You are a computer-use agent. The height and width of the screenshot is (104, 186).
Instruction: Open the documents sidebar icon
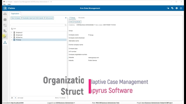5,31
